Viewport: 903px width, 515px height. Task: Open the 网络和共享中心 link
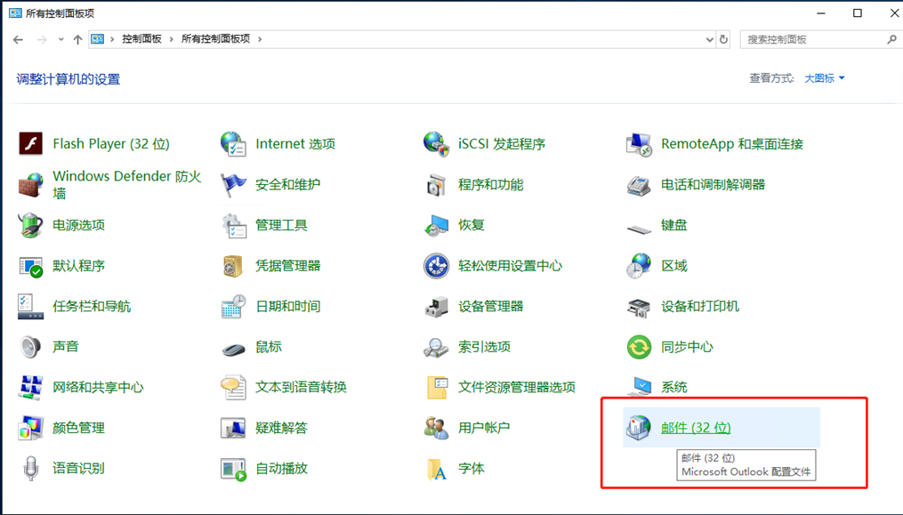98,387
